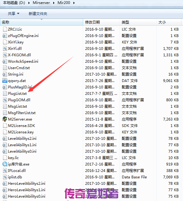The width and height of the screenshot is (183, 201).
Task: Expand arrow after Mirserver in path
Action: pos(54,3)
